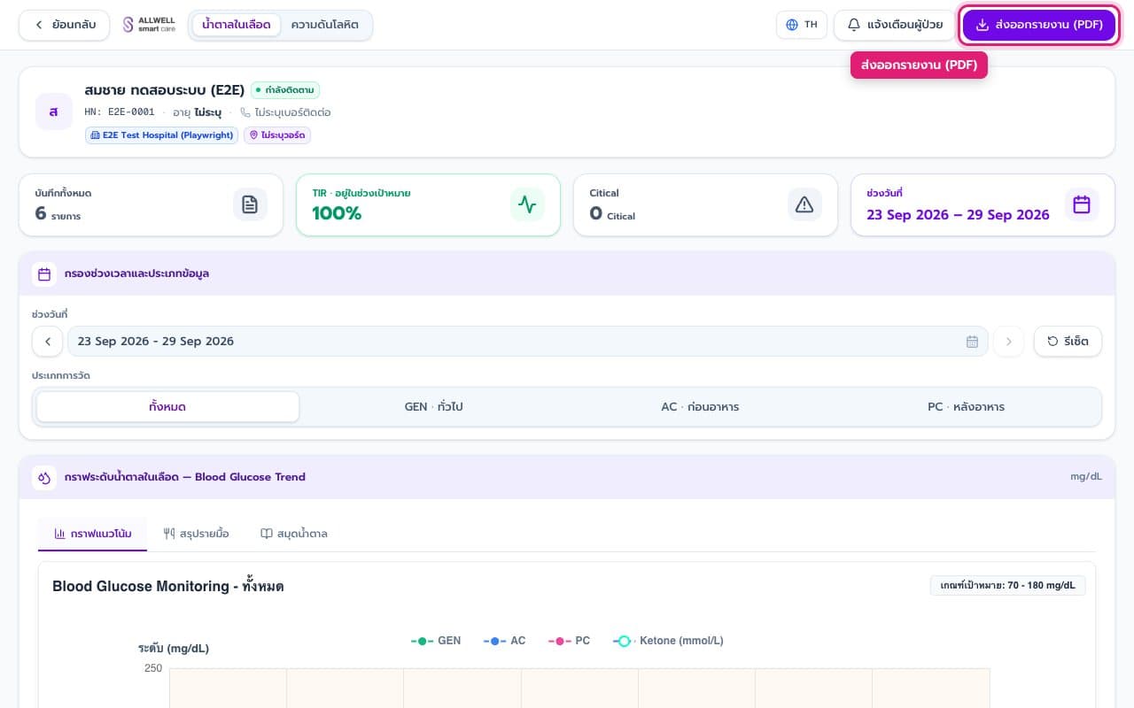The height and width of the screenshot is (708, 1134).
Task: Click the TIR 100% value
Action: (x=337, y=213)
